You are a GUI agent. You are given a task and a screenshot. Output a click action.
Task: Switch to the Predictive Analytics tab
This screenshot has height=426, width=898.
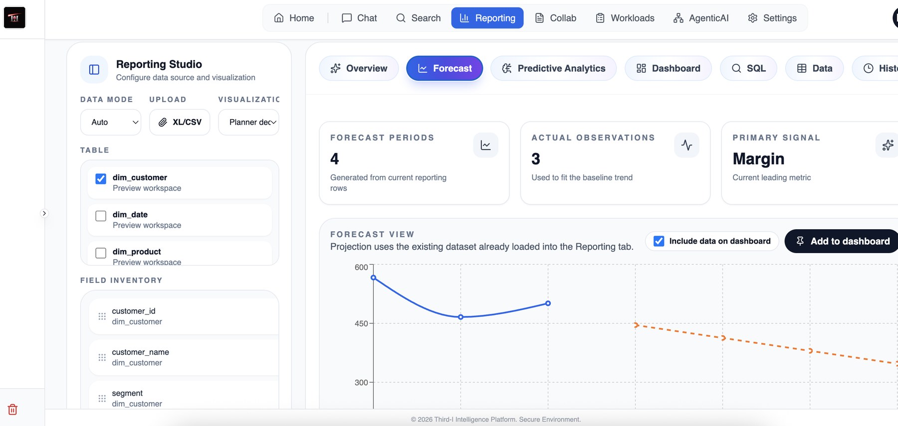click(x=553, y=68)
